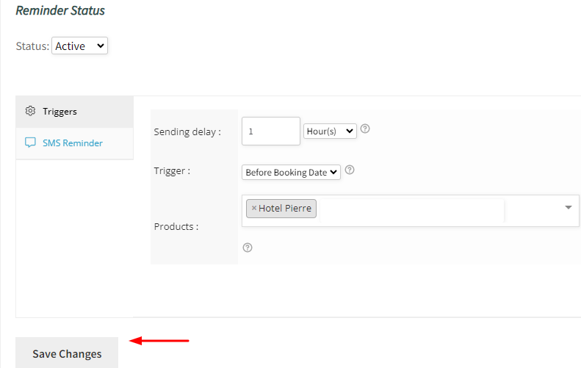Open the Hour(s) unit dropdown
The width and height of the screenshot is (581, 368).
click(x=330, y=131)
